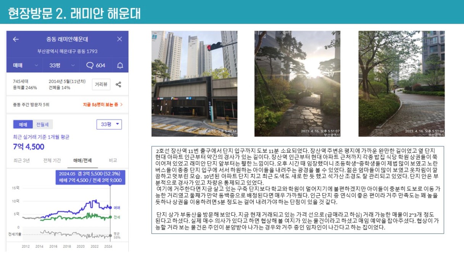Switch to the 최근 3년 tab

(21, 160)
